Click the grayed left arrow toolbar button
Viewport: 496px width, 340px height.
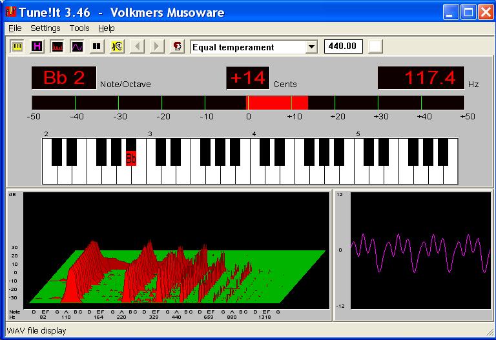(x=138, y=46)
